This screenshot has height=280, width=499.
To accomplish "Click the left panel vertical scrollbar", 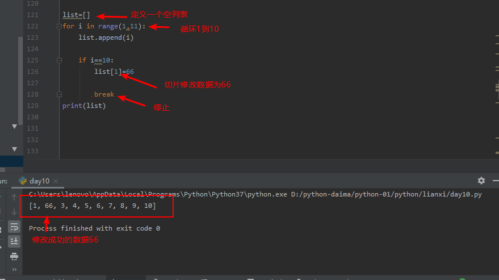I will (x=20, y=81).
